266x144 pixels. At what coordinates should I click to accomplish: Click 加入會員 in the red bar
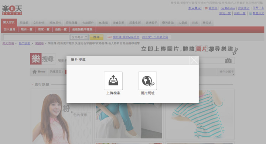tap(9, 29)
